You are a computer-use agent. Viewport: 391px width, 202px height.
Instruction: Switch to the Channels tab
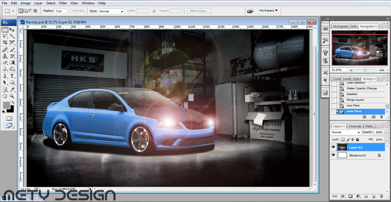[x=355, y=126]
